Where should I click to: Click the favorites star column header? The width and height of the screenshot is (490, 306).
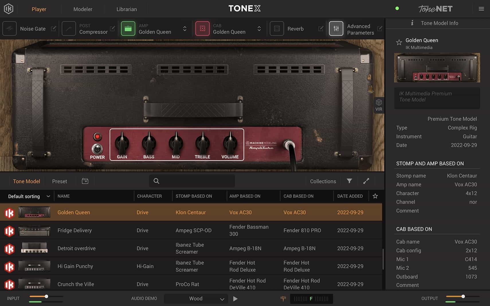pos(375,196)
